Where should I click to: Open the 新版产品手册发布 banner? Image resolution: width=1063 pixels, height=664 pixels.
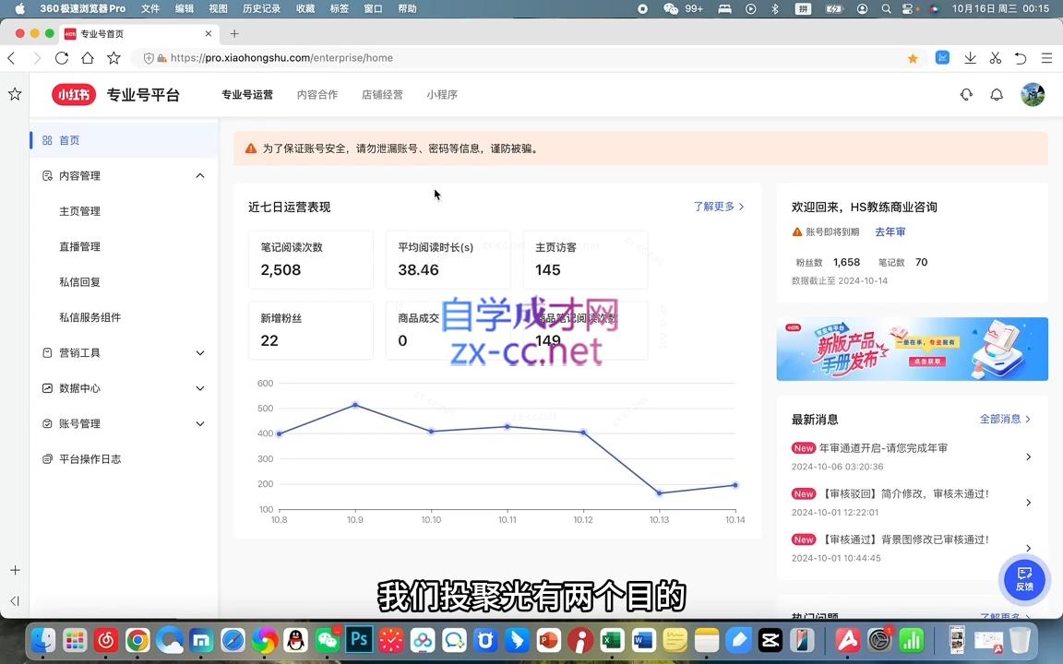tap(913, 349)
